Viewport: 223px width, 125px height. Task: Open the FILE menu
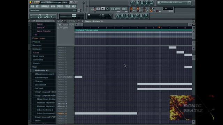click(x=32, y=7)
